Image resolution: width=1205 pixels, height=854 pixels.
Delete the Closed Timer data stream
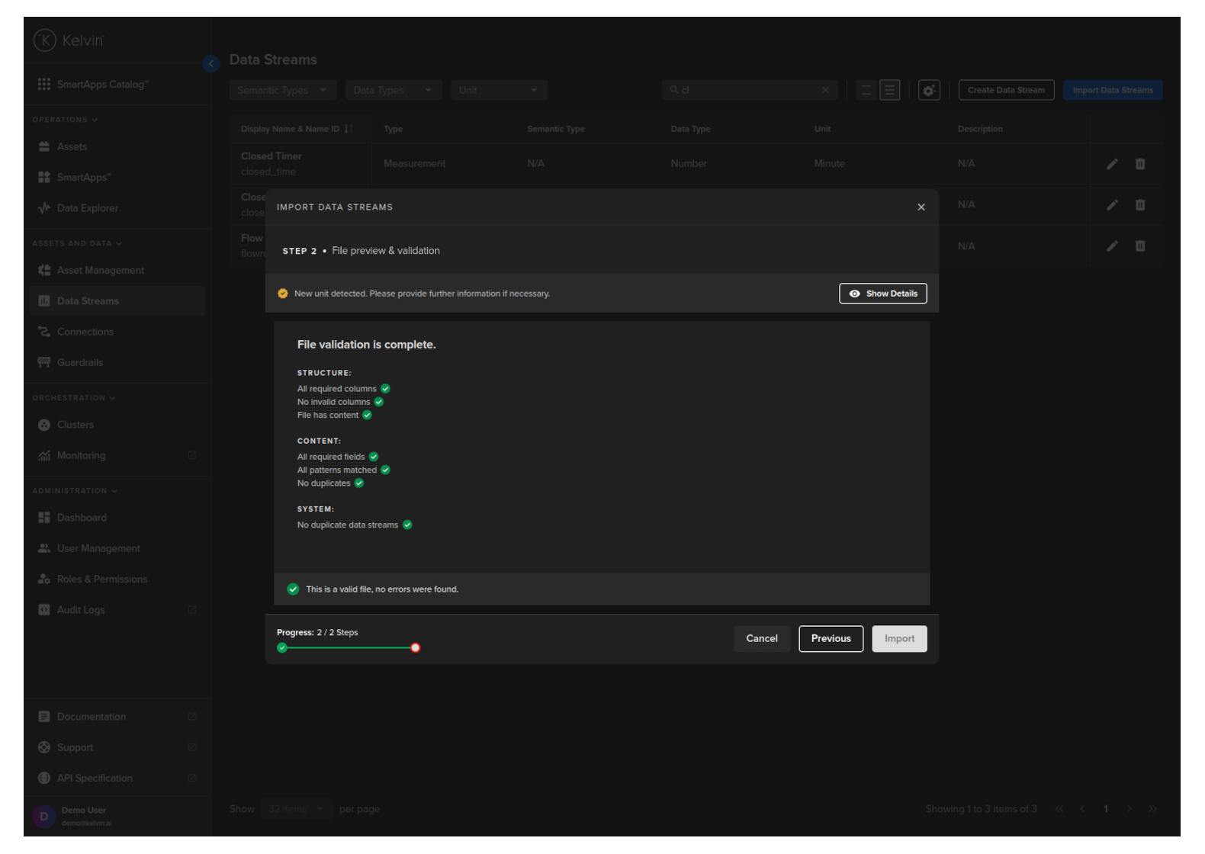point(1139,164)
